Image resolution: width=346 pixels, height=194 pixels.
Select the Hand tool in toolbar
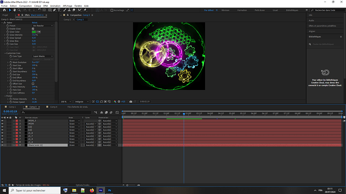coord(15,10)
